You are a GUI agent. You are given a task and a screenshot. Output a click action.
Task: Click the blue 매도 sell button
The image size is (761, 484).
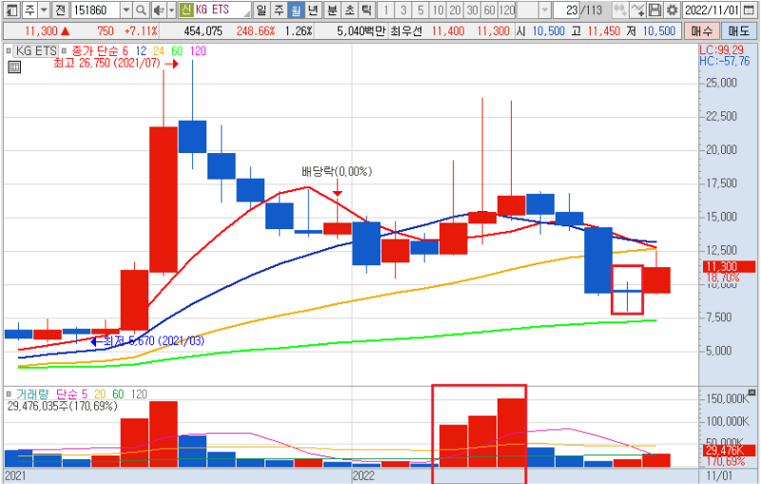(x=739, y=31)
